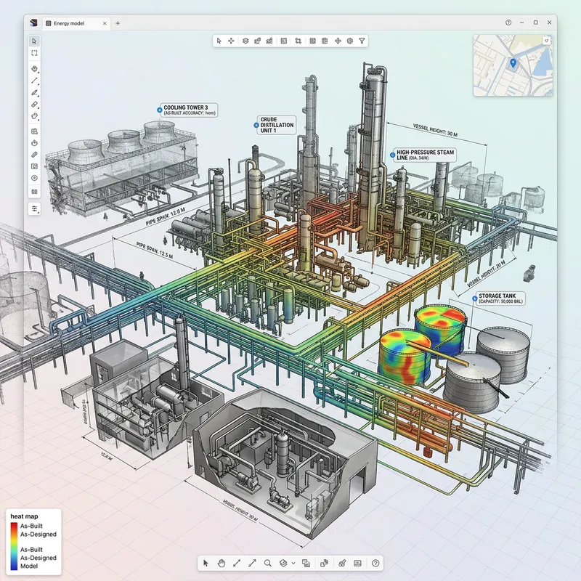The height and width of the screenshot is (581, 581).
Task: Pick the line drawing tool in left sidebar
Action: click(x=34, y=81)
